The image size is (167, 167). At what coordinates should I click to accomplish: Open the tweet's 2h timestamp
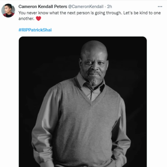click(x=109, y=6)
